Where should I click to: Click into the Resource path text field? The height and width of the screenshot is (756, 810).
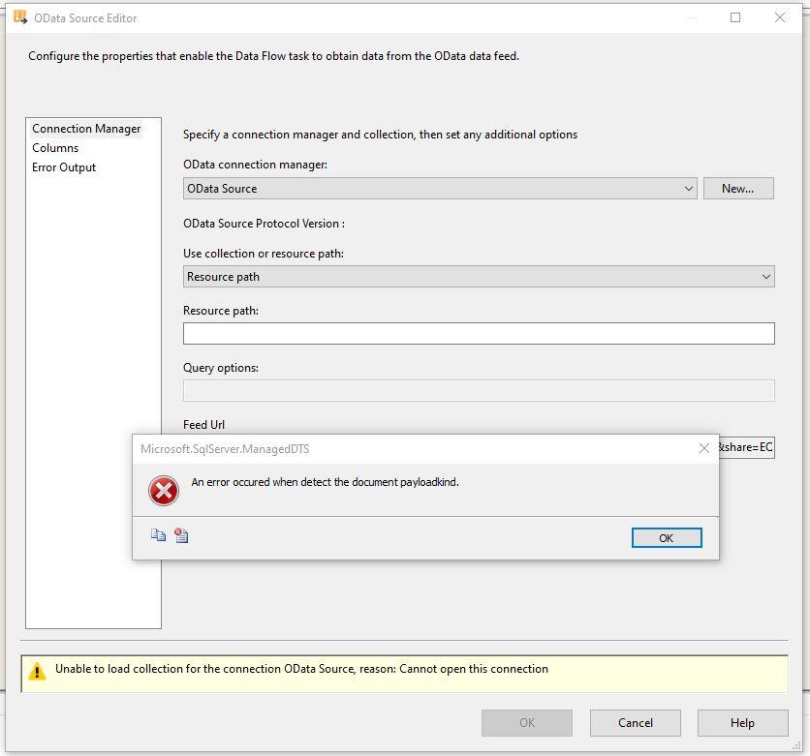point(479,333)
